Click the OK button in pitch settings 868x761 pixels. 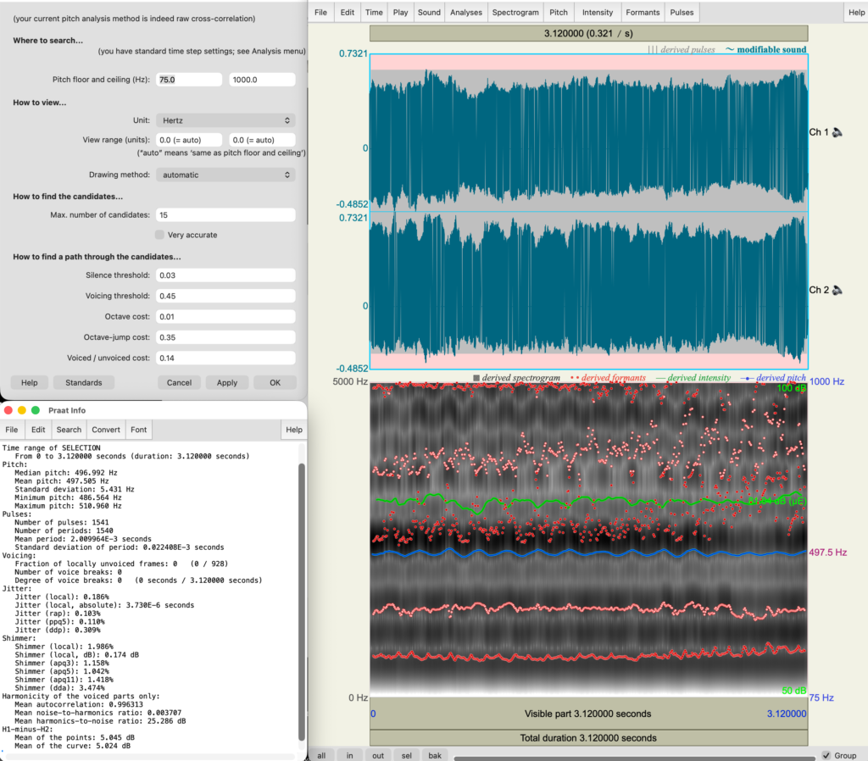tap(275, 382)
